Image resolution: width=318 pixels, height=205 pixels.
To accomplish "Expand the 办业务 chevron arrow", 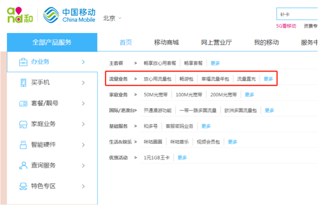I will [x=83, y=62].
